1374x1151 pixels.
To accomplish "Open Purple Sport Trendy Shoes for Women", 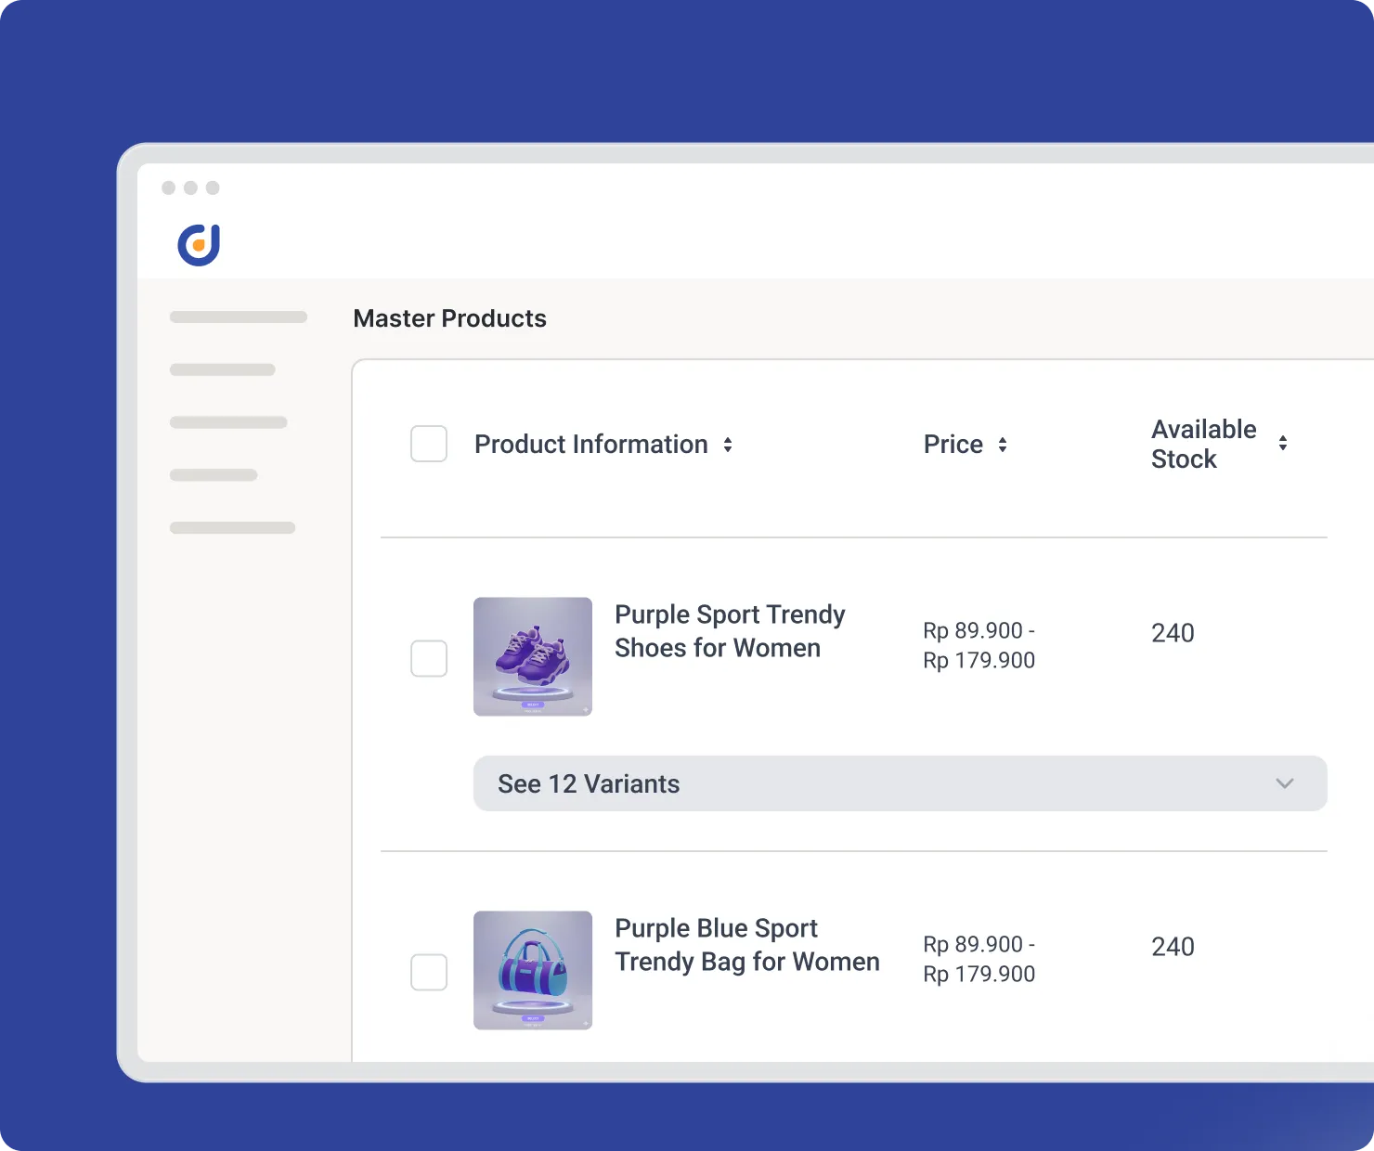I will pyautogui.click(x=730, y=631).
